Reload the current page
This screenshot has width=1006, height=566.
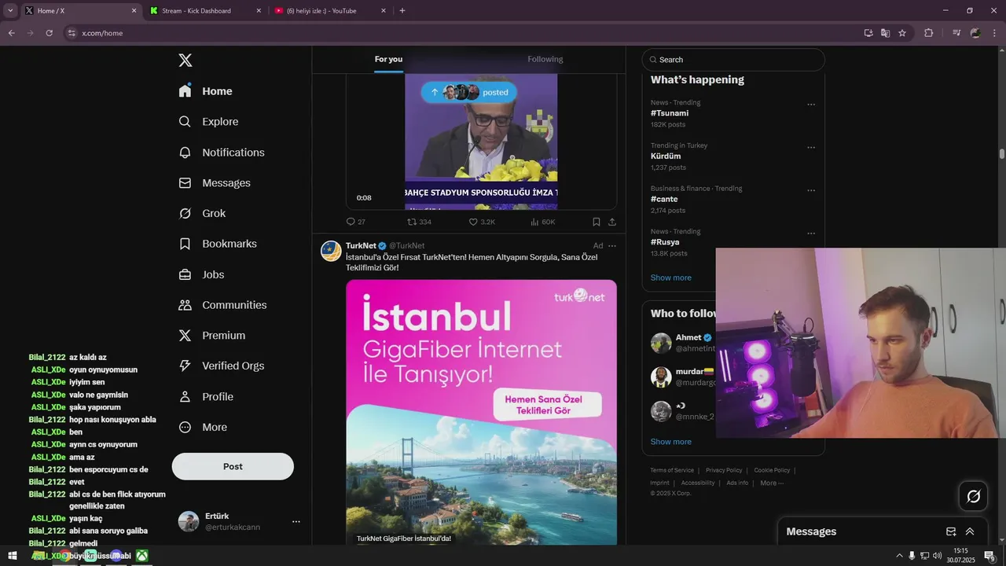(x=49, y=33)
